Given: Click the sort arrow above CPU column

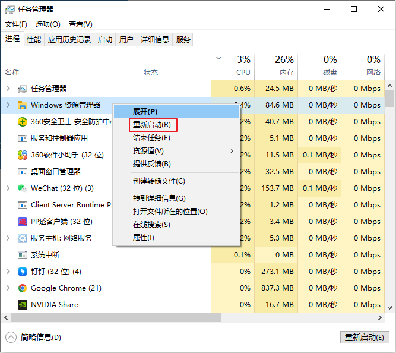Looking at the screenshot, I should click(x=218, y=58).
